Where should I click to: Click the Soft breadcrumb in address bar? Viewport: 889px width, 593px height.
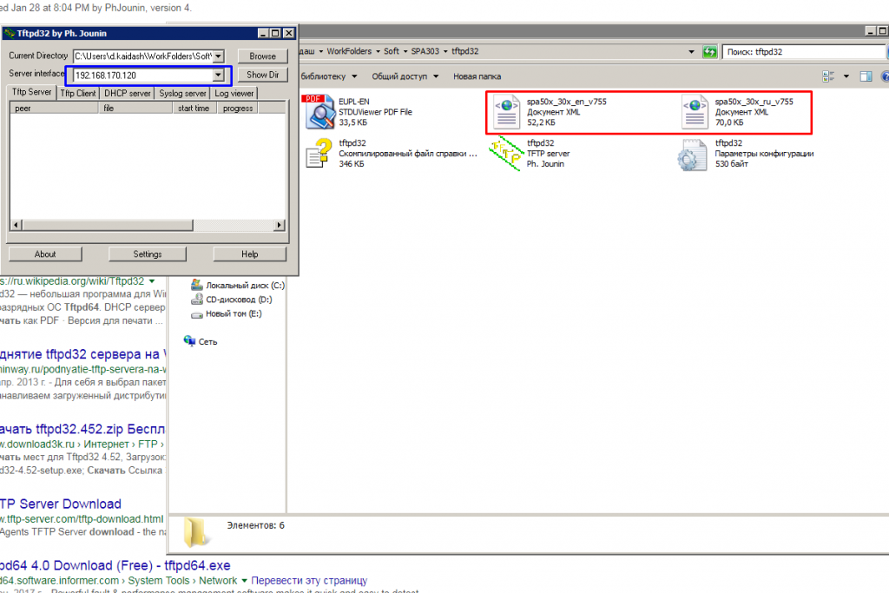392,51
